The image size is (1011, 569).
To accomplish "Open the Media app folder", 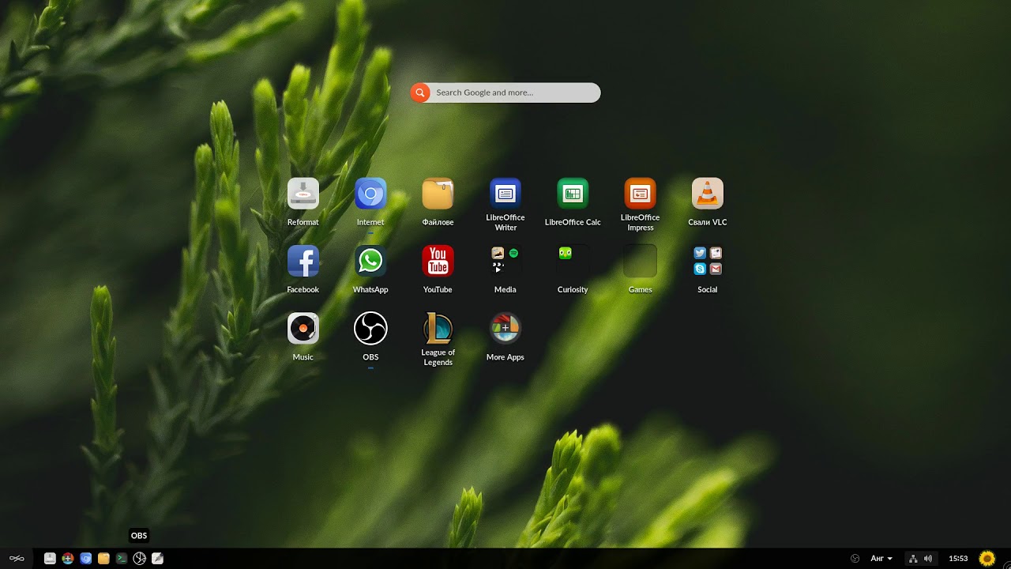I will pyautogui.click(x=505, y=261).
